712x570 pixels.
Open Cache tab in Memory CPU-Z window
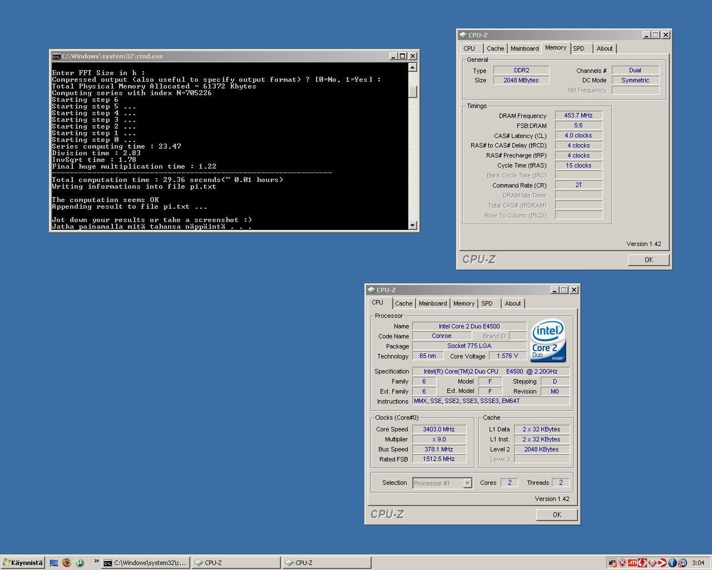495,48
